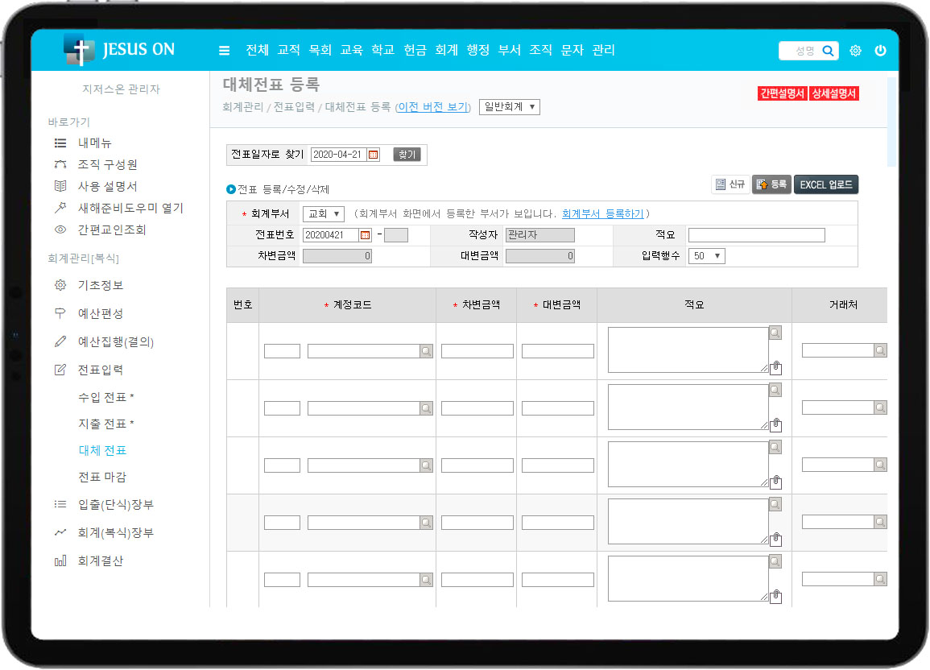This screenshot has width=930, height=670.
Task: Click the 찾기 button
Action: coord(407,155)
